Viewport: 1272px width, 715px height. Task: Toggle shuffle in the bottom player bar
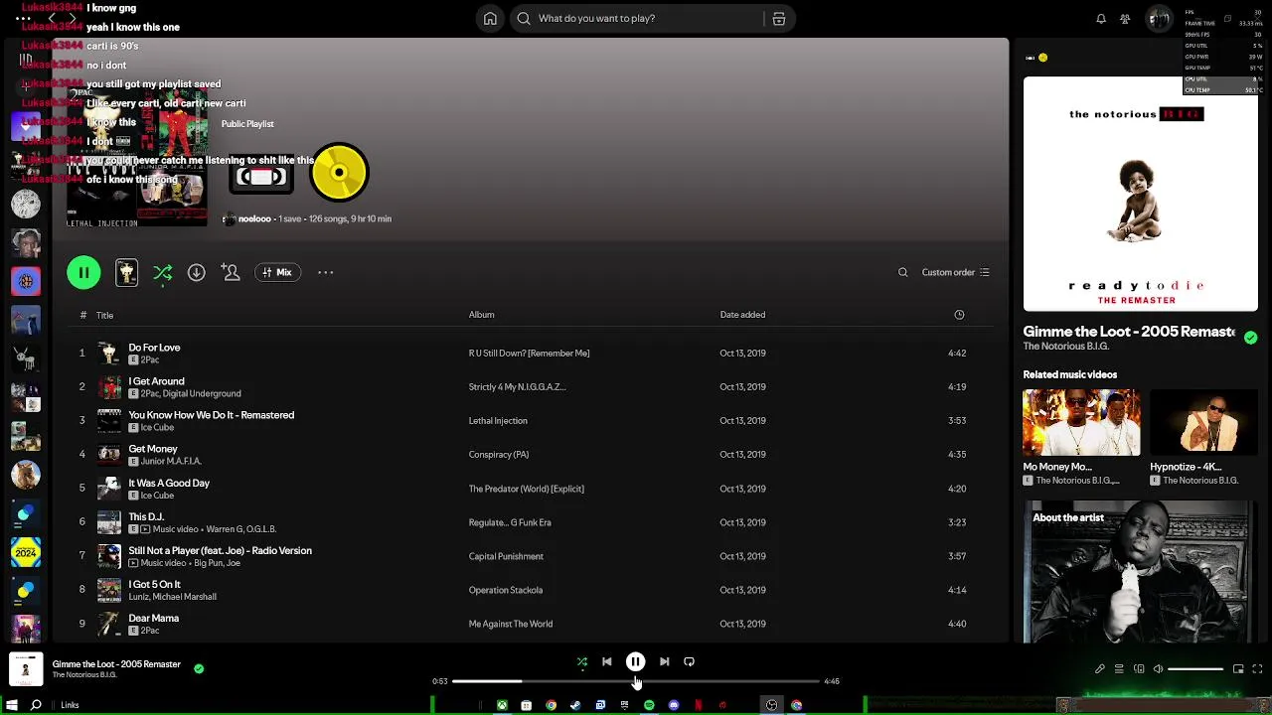point(582,662)
